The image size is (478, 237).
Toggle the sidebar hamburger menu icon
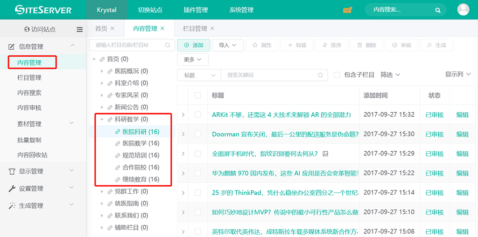(x=80, y=29)
